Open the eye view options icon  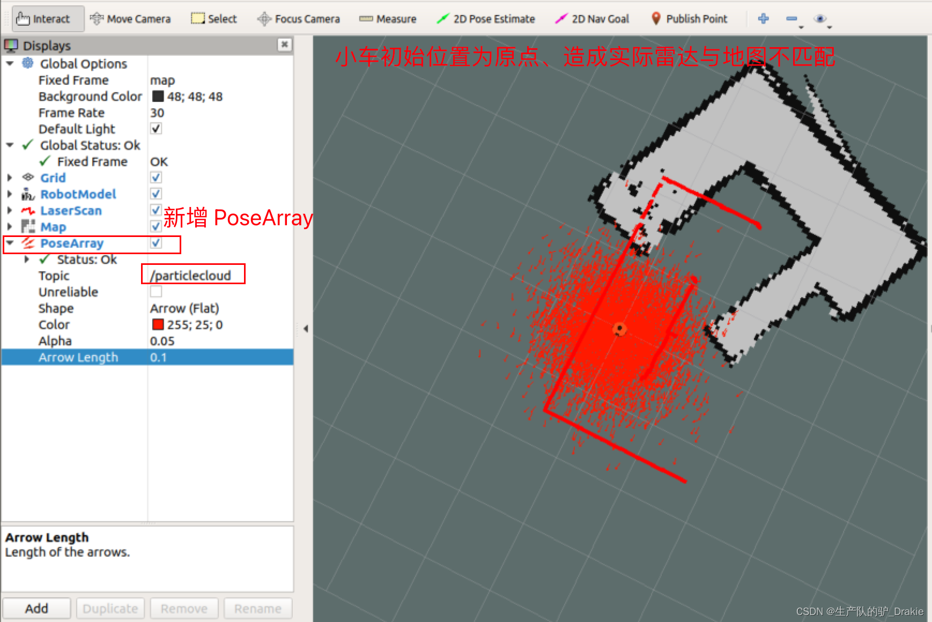[x=819, y=19]
